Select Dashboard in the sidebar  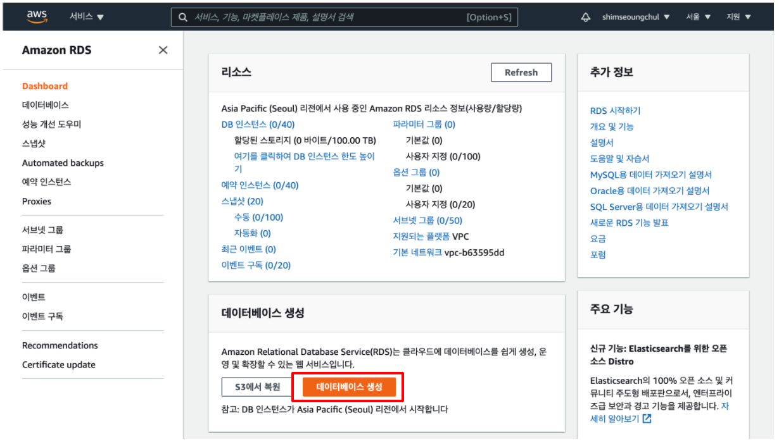pos(45,86)
